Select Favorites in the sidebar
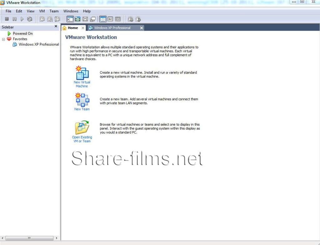This screenshot has height=245, width=320. point(20,39)
